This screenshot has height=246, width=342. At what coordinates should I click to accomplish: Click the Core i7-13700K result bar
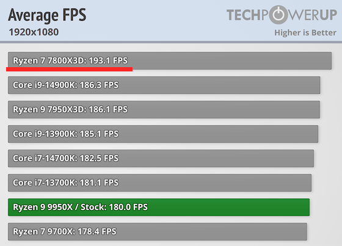(159, 183)
